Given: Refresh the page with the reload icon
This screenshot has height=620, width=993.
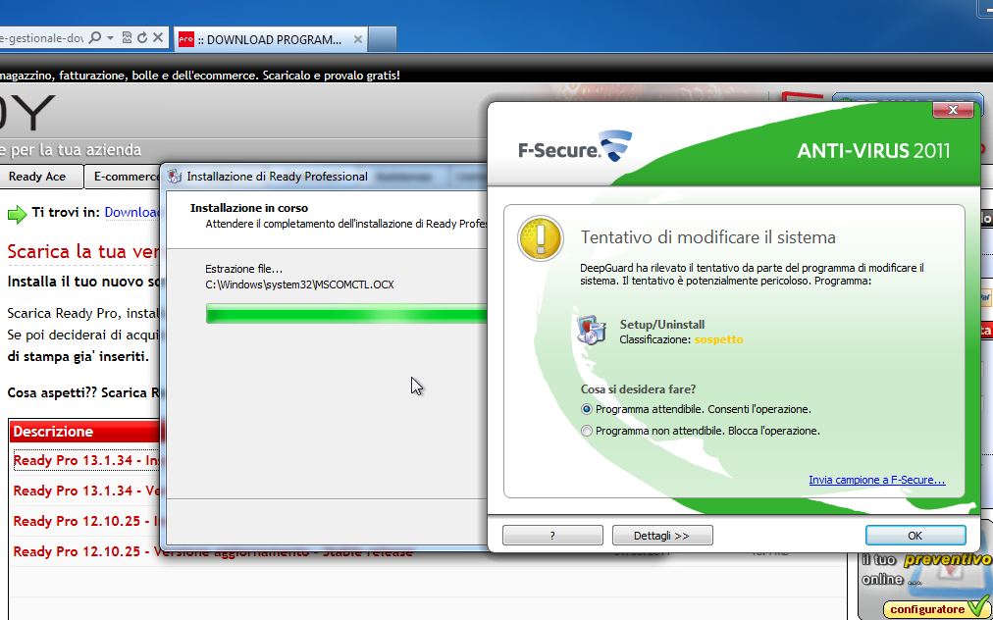Looking at the screenshot, I should [x=142, y=38].
